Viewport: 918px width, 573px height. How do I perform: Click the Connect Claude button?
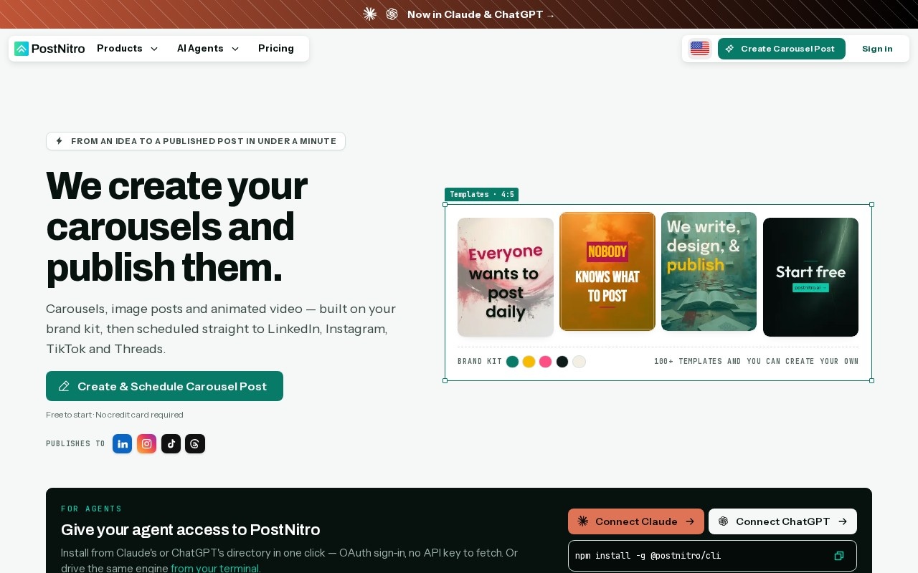click(636, 521)
